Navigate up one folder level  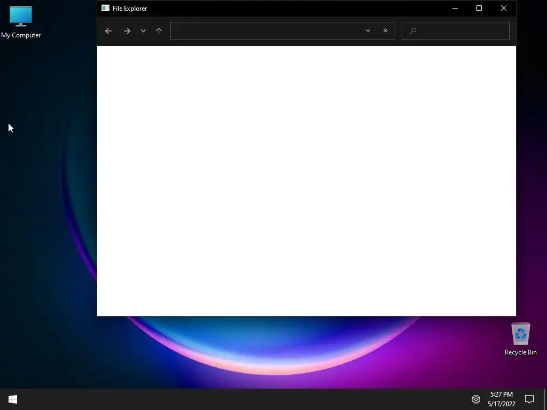click(159, 31)
